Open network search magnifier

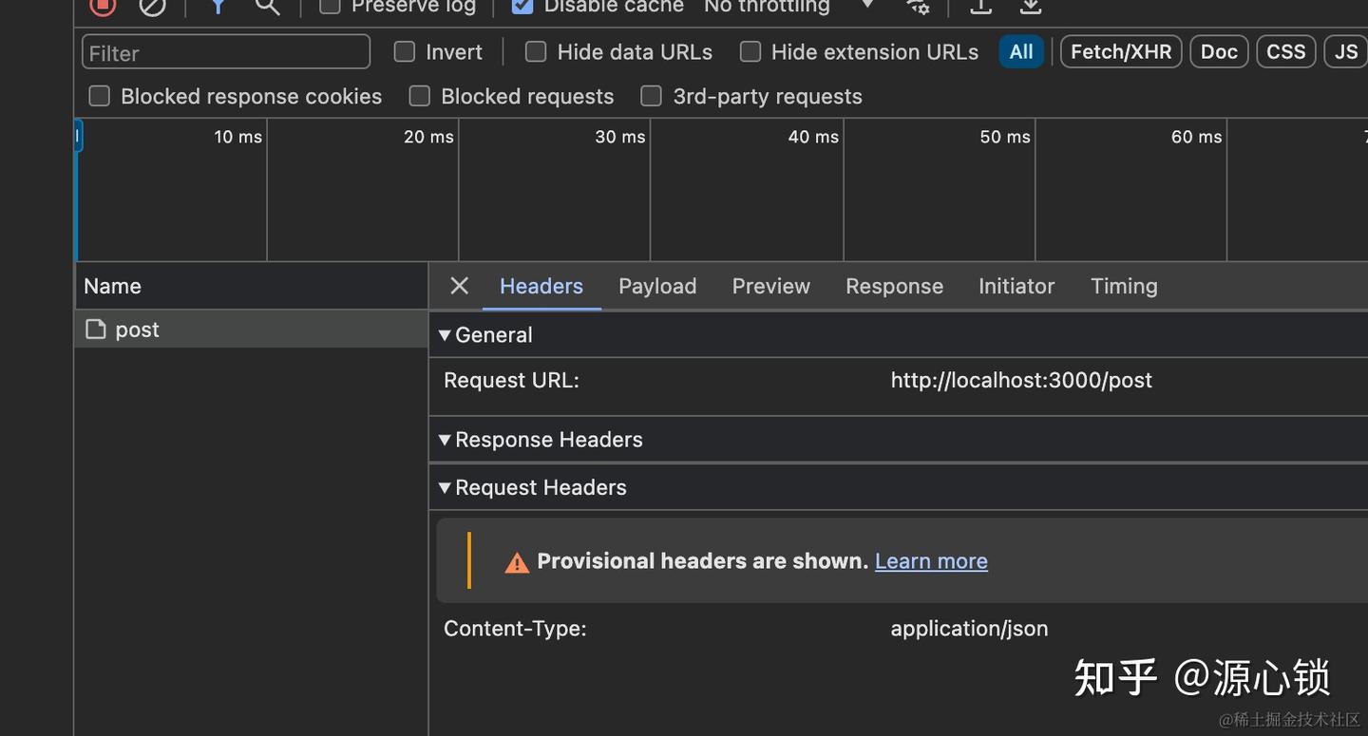tap(268, 7)
